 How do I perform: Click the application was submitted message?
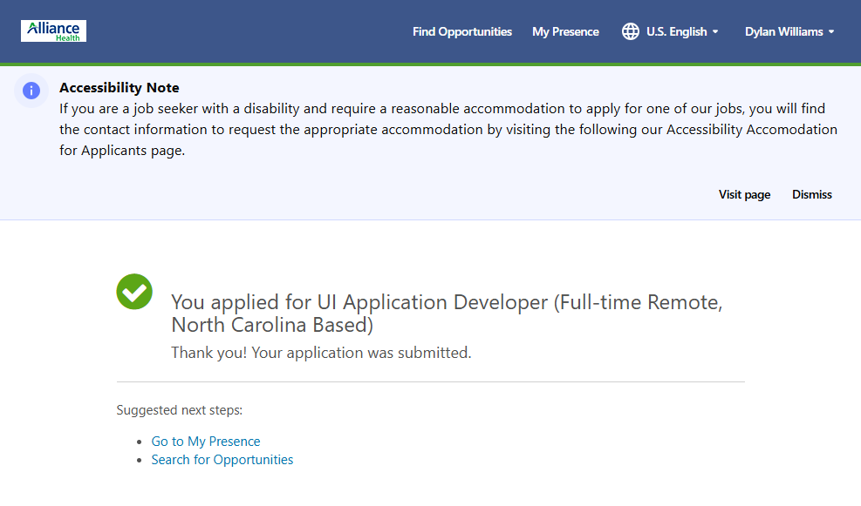321,353
